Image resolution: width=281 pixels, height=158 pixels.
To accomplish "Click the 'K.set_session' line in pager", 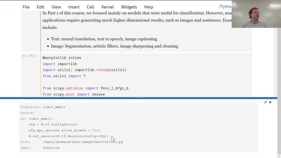I will (x=68, y=136).
